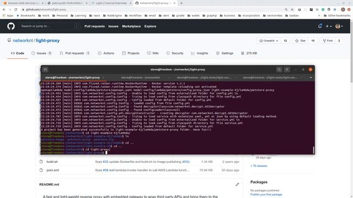Open the user avatar menu
This screenshot has width=353, height=198.
[x=339, y=26]
